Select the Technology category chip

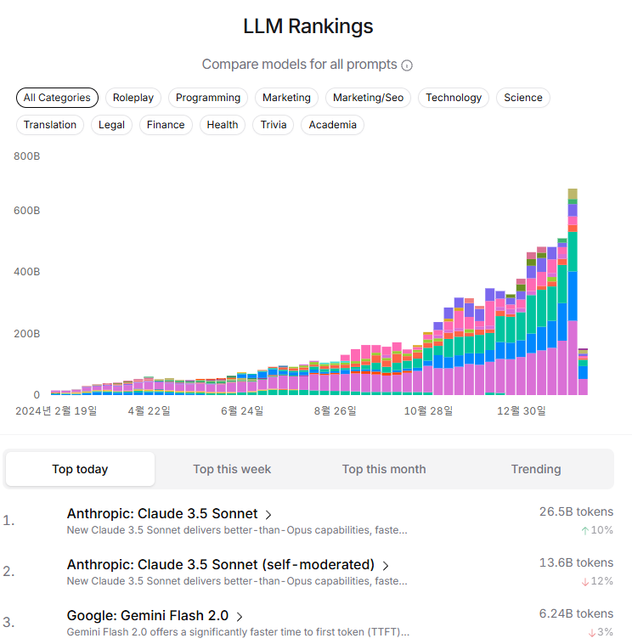pos(454,98)
